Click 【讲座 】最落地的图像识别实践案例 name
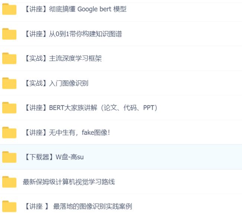The image size is (242, 213). (78, 206)
